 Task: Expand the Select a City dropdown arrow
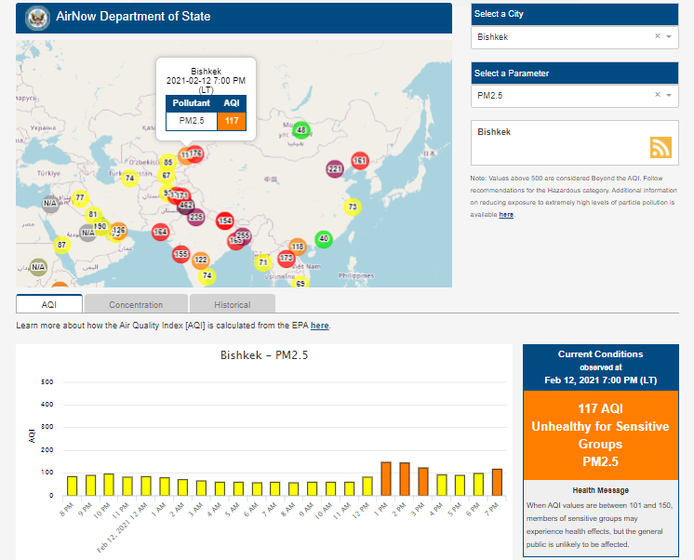click(669, 36)
